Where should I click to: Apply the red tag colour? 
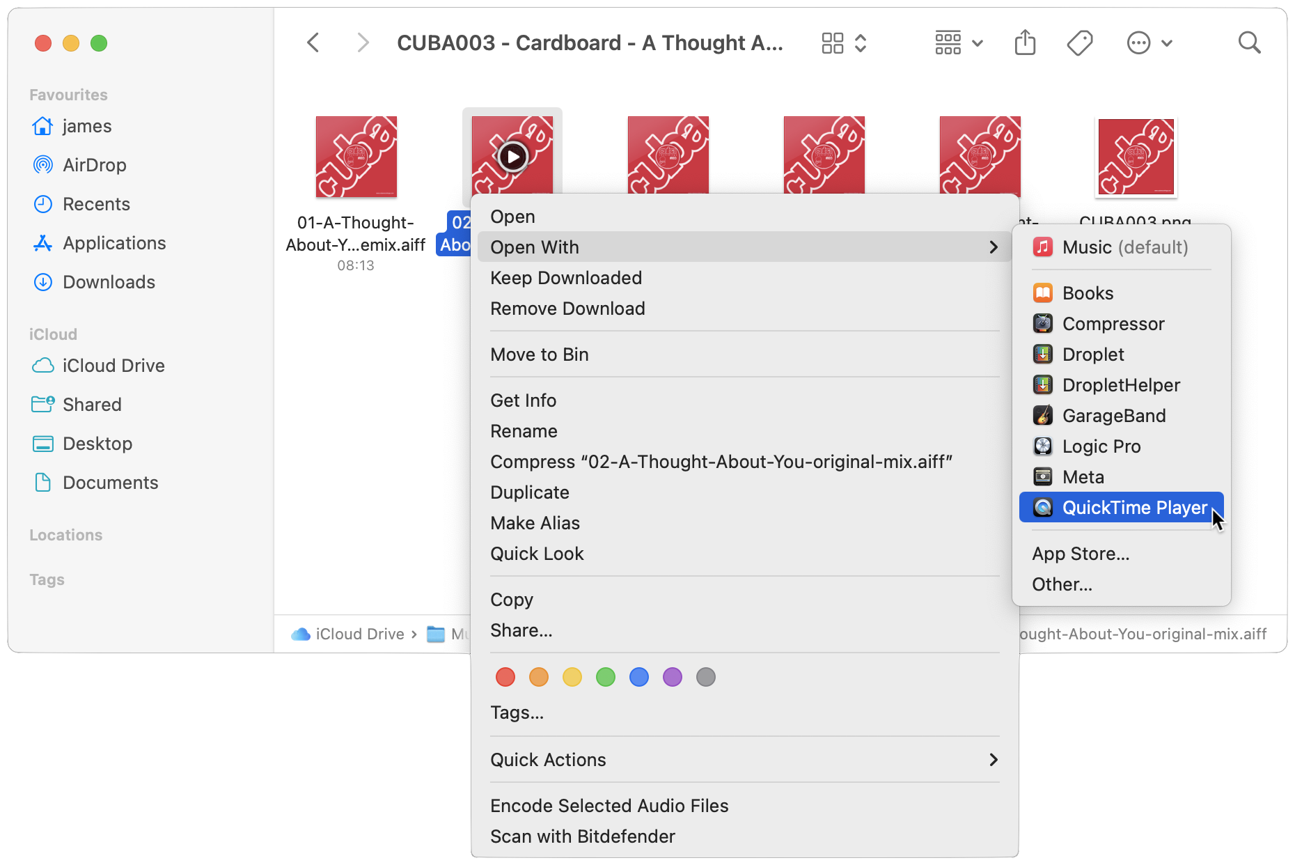(505, 677)
